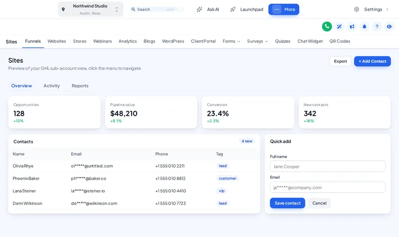Click the green phone call icon
This screenshot has height=237, width=399.
pyautogui.click(x=327, y=26)
